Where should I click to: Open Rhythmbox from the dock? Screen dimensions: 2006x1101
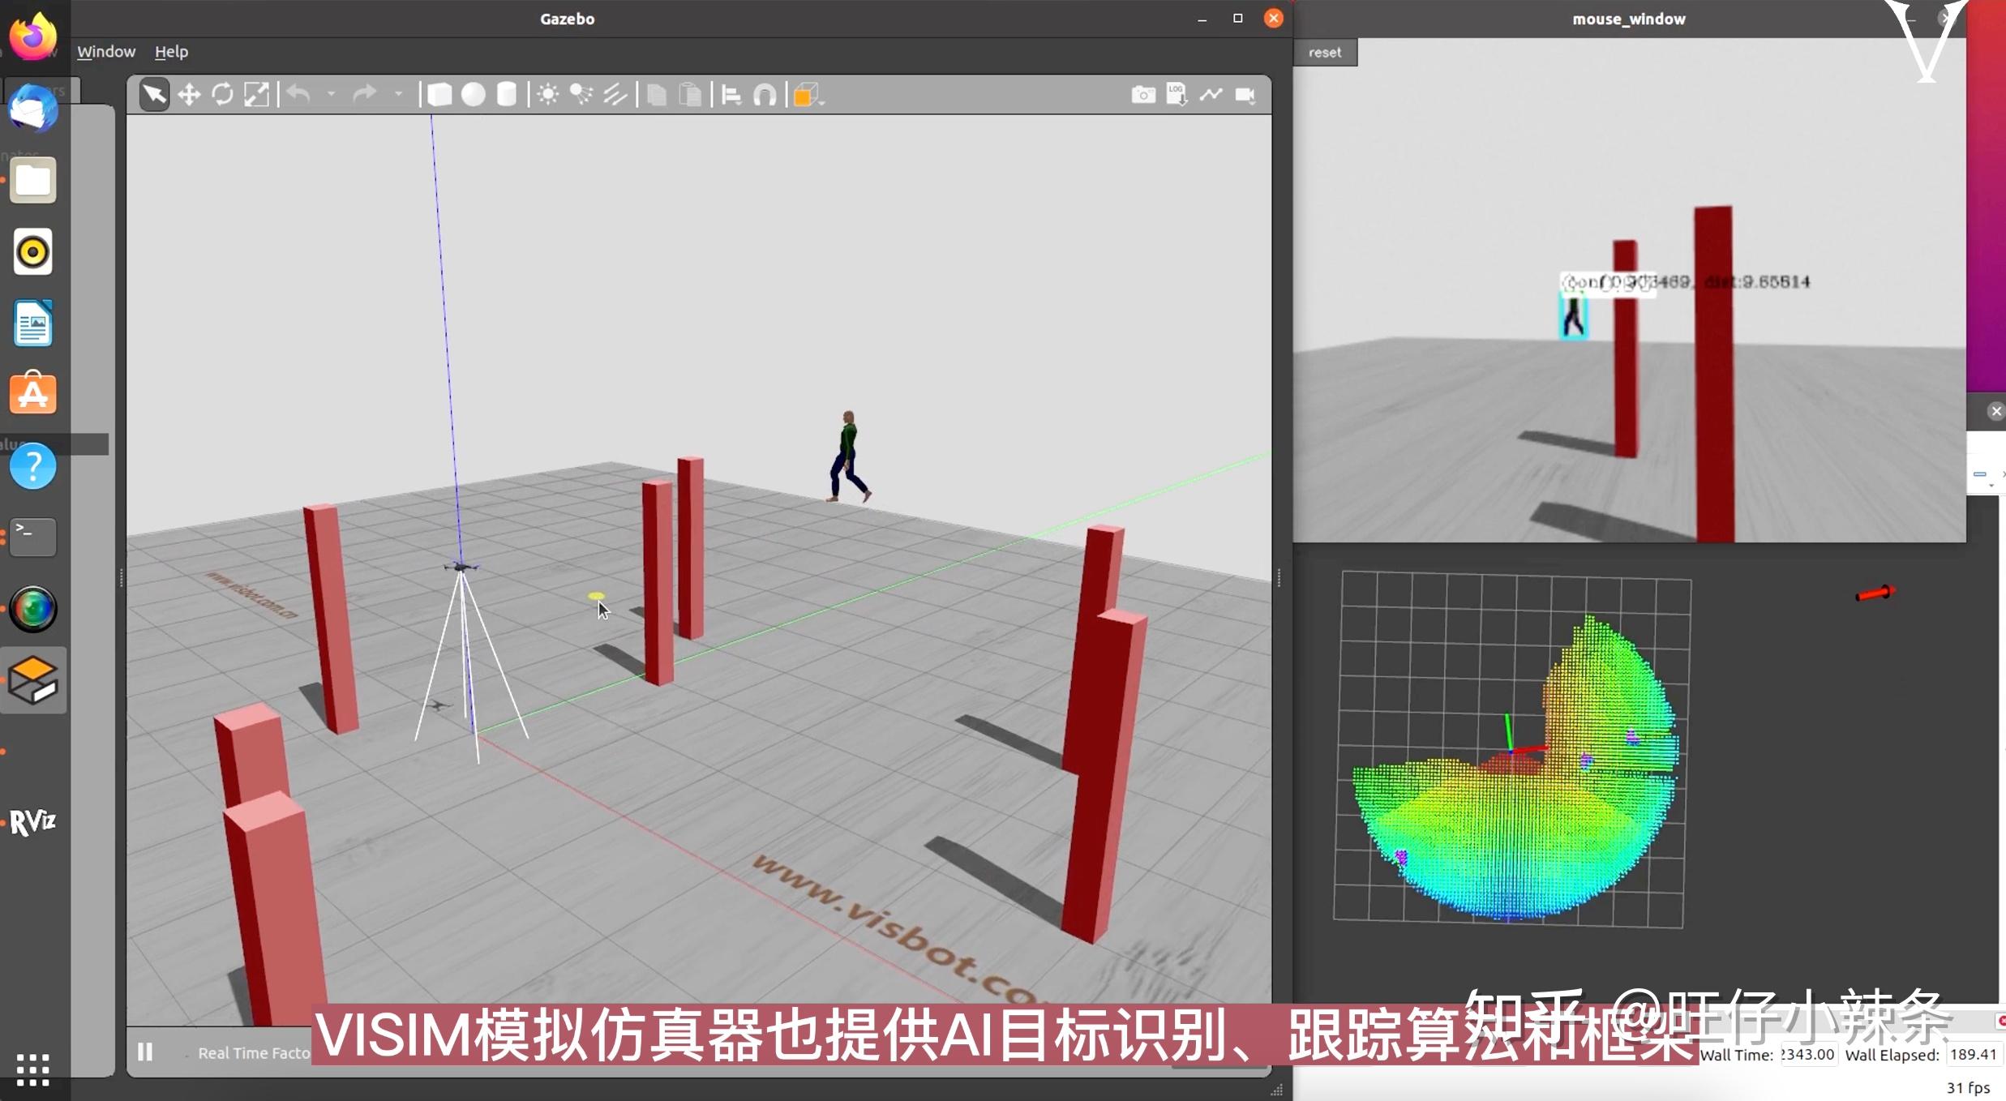32,252
